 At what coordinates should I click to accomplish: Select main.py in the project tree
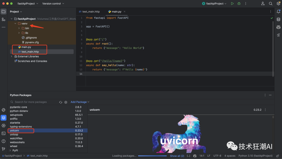pos(26,47)
